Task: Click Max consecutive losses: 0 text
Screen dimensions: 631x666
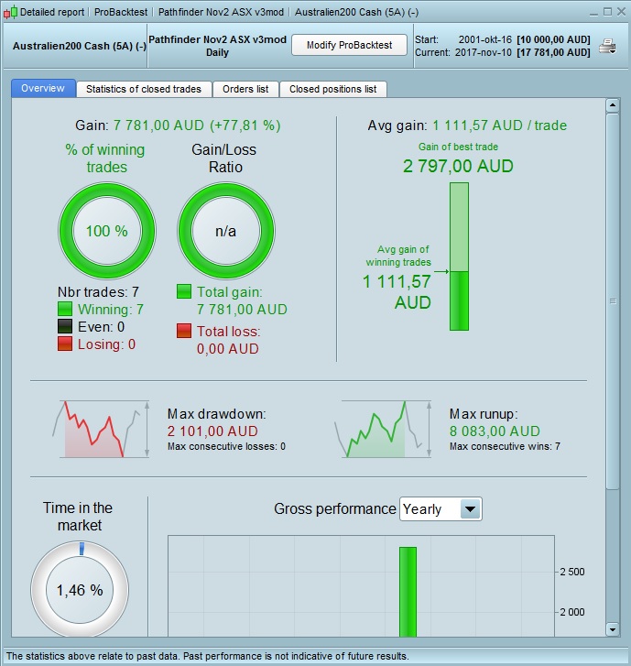Action: [x=226, y=446]
